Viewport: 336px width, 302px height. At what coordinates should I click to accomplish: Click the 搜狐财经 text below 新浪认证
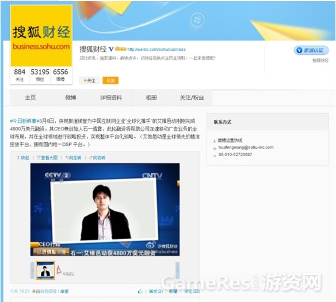pyautogui.click(x=320, y=61)
